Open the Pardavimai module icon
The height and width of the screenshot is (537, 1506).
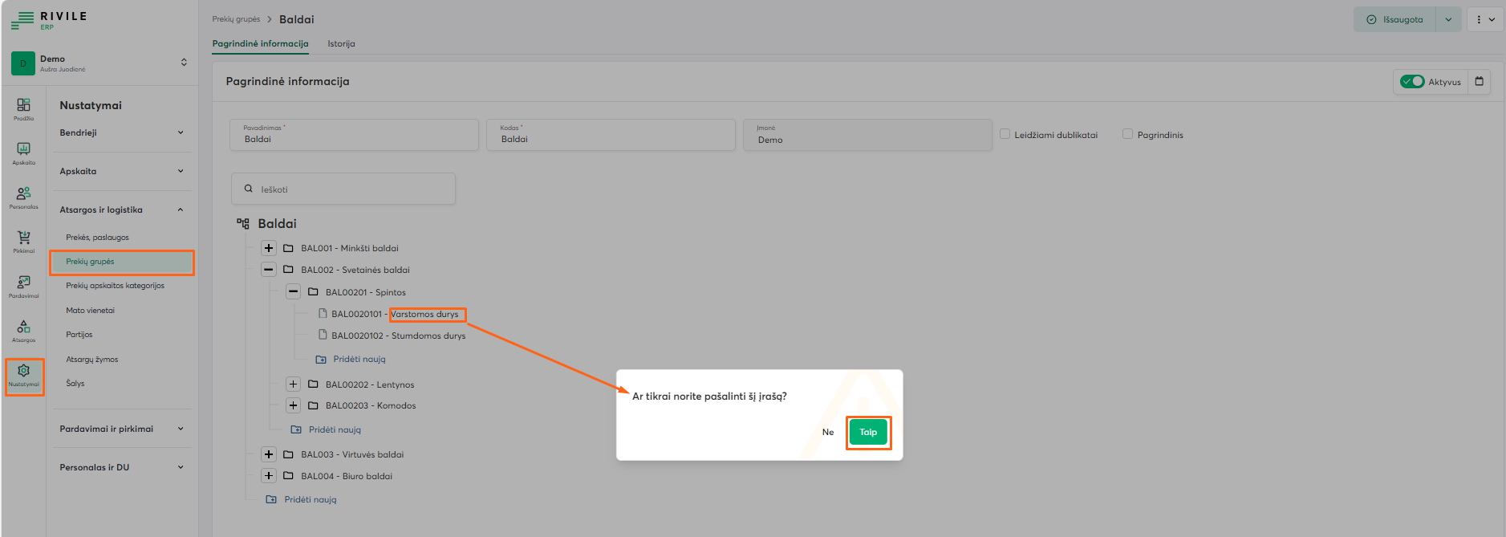pyautogui.click(x=23, y=285)
